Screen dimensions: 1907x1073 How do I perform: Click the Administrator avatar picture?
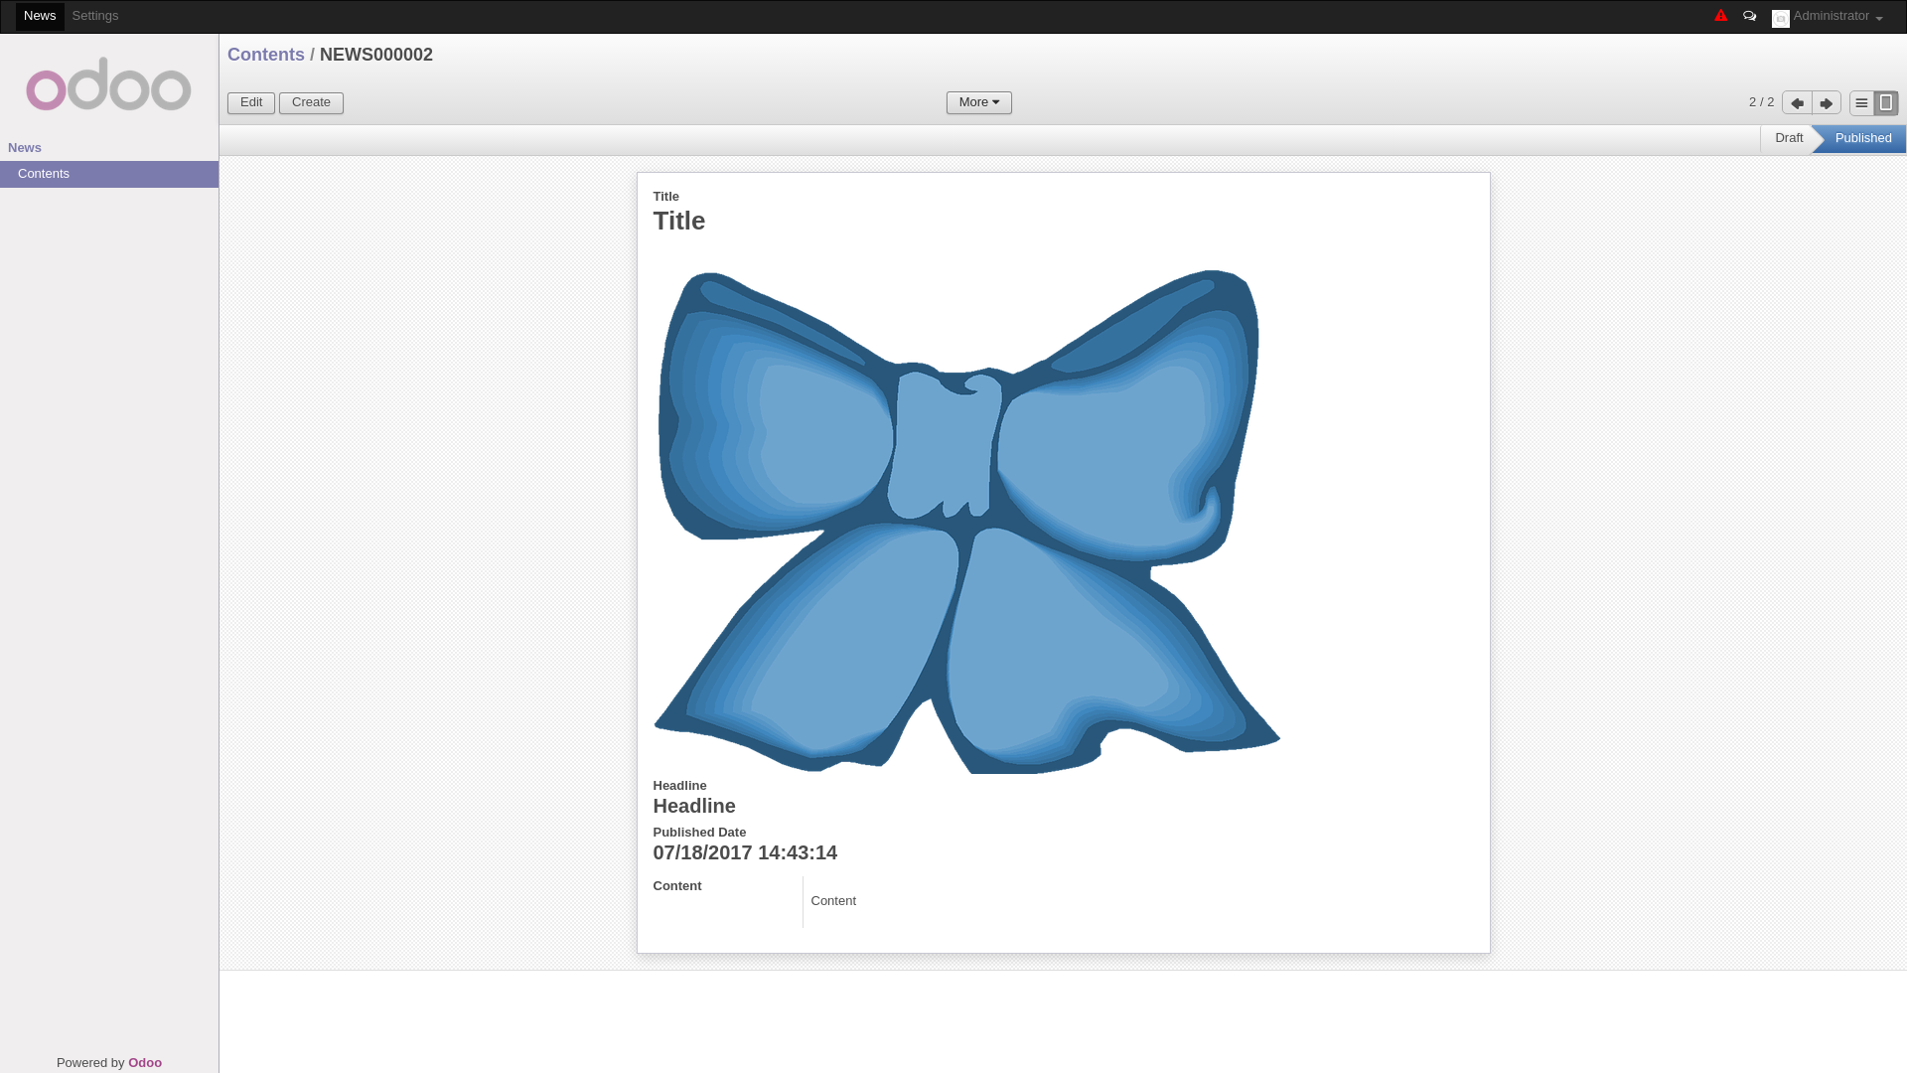[1780, 19]
